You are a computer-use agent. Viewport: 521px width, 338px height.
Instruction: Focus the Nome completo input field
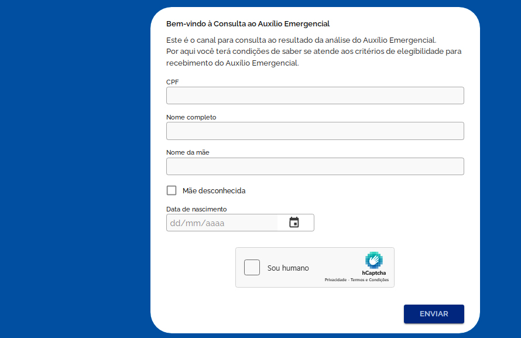point(315,131)
